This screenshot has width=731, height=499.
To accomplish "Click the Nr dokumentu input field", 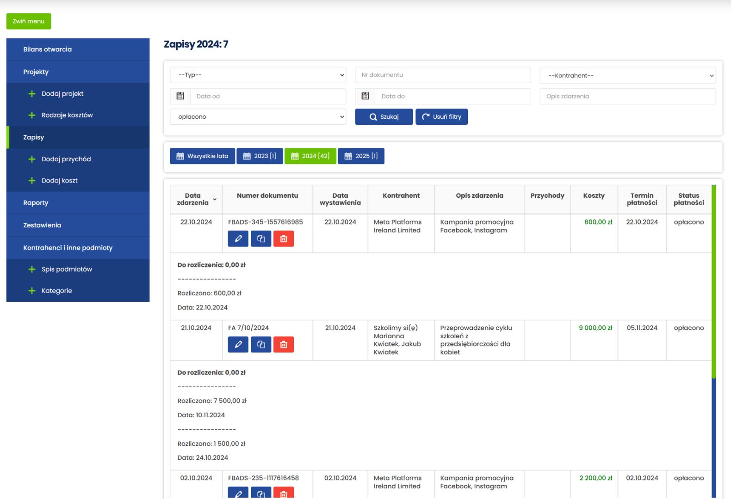I will tap(443, 75).
